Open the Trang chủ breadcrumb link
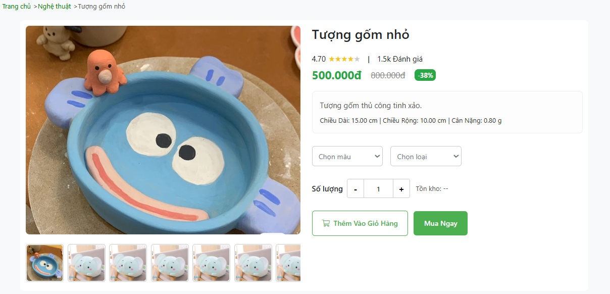Screen dimensions: 610x294 [x=16, y=7]
